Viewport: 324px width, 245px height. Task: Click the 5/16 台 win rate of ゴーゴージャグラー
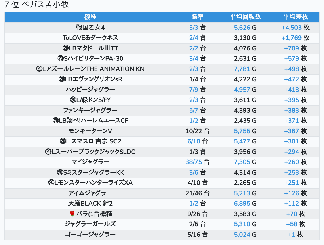pyautogui.click(x=198, y=235)
